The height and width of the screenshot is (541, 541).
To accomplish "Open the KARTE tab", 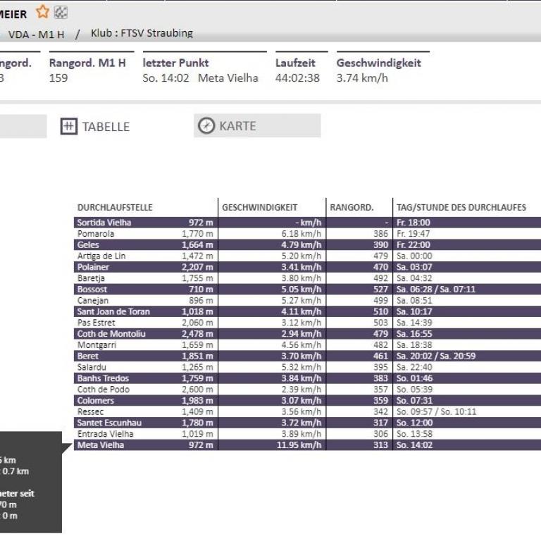I will 237,126.
